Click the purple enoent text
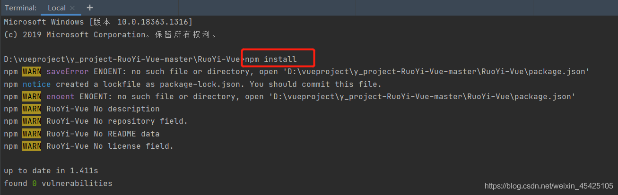The width and height of the screenshot is (618, 195). pyautogui.click(x=60, y=96)
